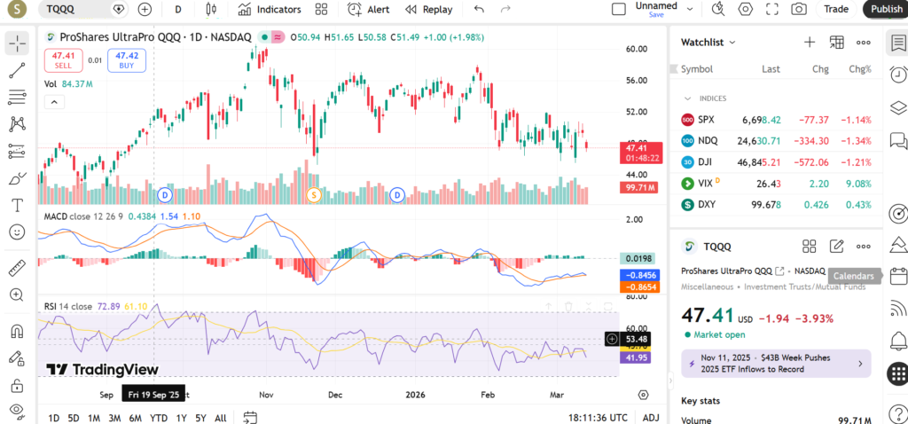
Task: Take a chart snapshot with camera icon
Action: click(799, 9)
